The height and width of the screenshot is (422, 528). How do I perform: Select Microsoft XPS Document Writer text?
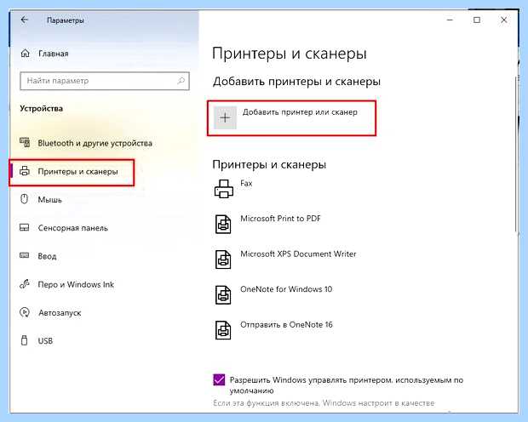[298, 254]
